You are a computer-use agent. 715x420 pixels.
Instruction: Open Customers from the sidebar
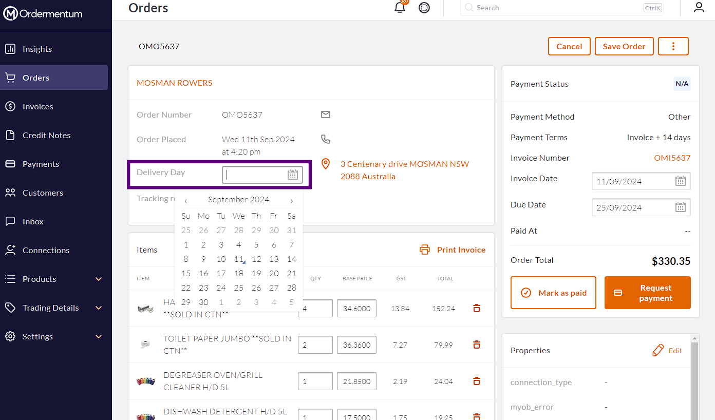pos(43,193)
